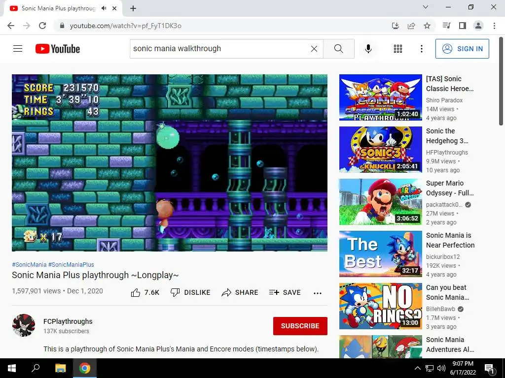Open the tab search dropdown chevron
Screen dimensions: 505x378
coord(426,7)
